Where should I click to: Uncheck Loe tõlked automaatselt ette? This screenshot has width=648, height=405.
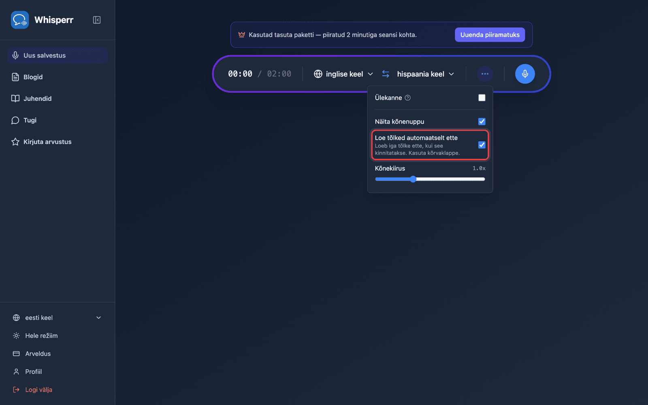point(482,145)
